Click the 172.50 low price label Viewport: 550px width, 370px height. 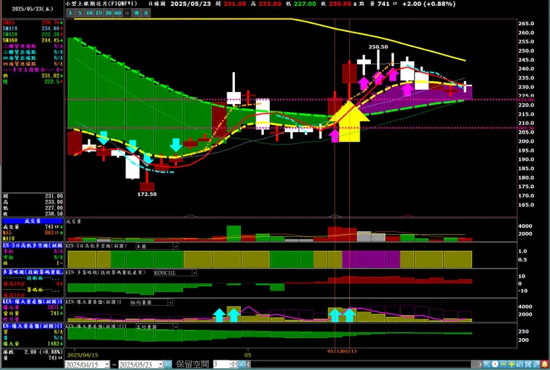pyautogui.click(x=146, y=194)
